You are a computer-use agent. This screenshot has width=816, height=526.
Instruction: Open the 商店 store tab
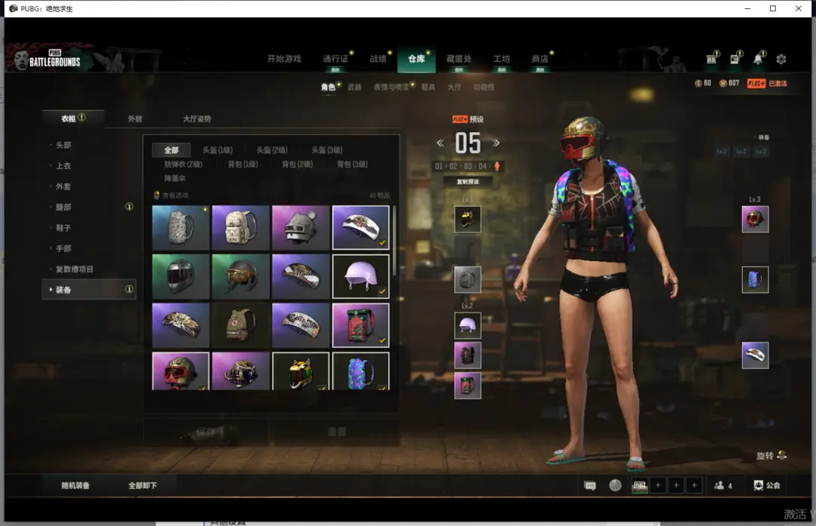[x=539, y=59]
